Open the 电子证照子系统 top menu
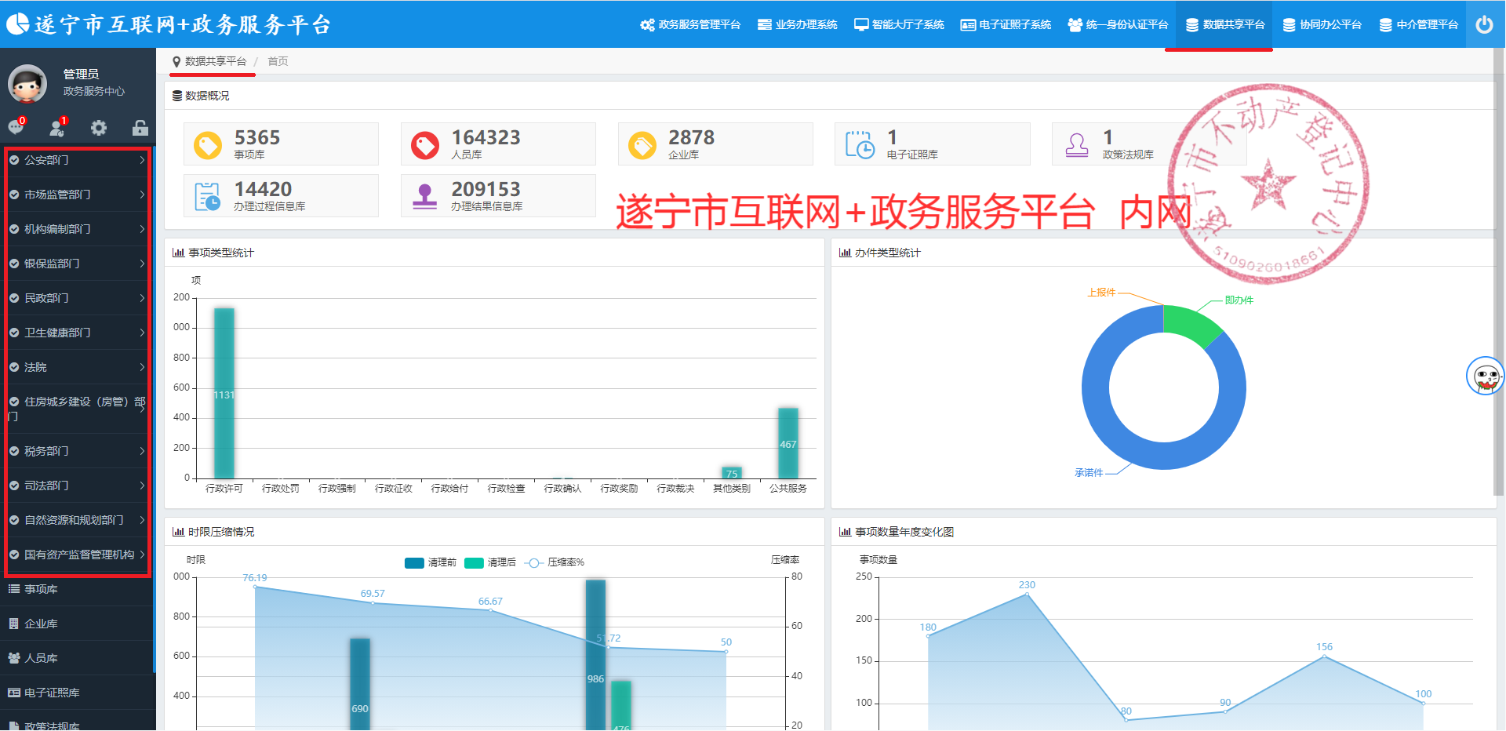Screen dimensions: 1506x731 1006,24
